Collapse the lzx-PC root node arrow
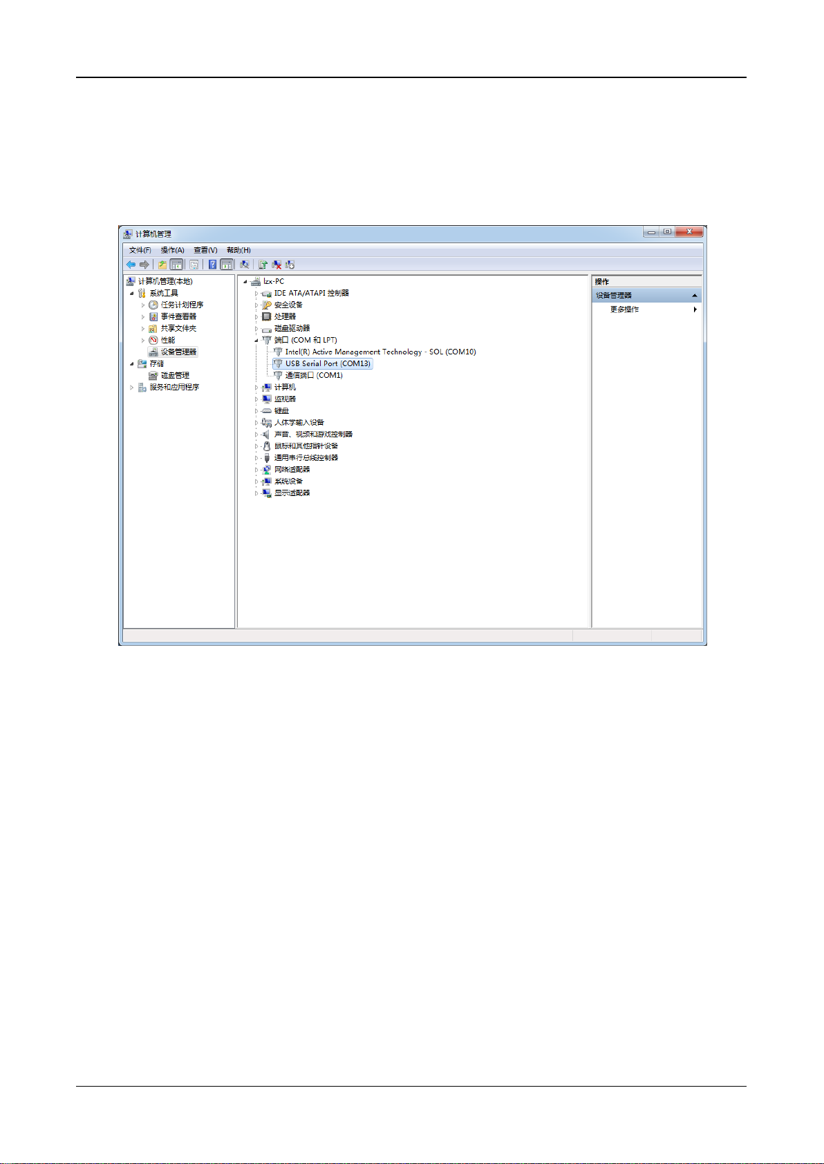The image size is (824, 1164). point(245,281)
